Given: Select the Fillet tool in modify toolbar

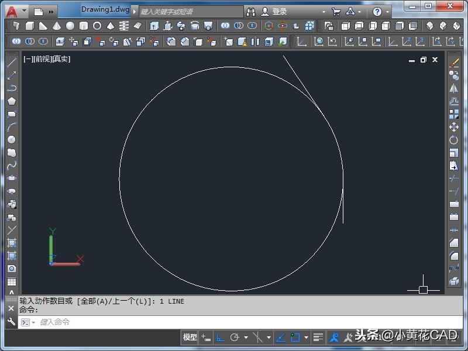Looking at the screenshot, I should click(x=454, y=256).
